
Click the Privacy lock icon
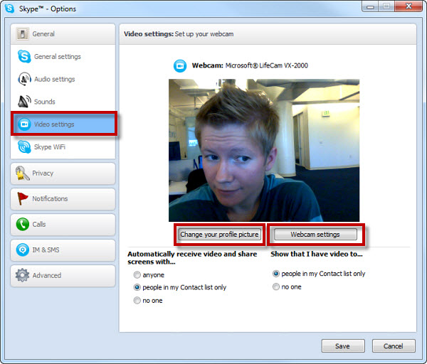coord(21,173)
